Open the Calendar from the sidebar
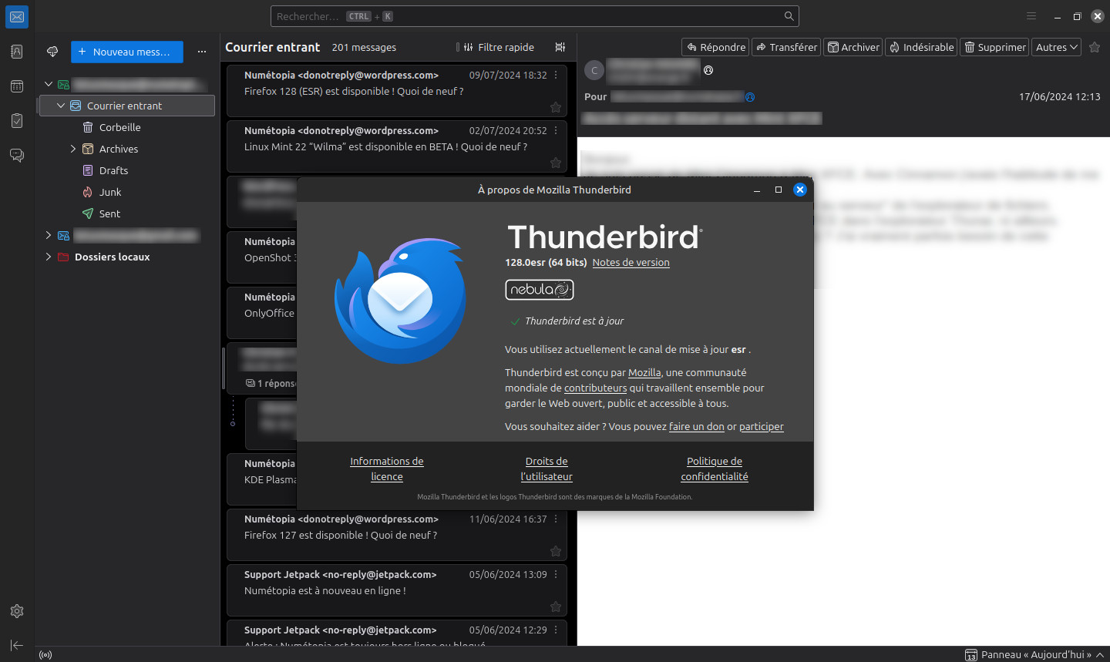The image size is (1110, 662). [17, 86]
